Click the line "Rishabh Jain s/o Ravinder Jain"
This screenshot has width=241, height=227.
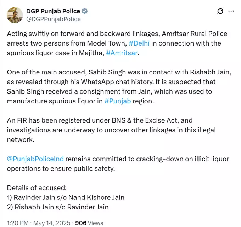(58, 207)
